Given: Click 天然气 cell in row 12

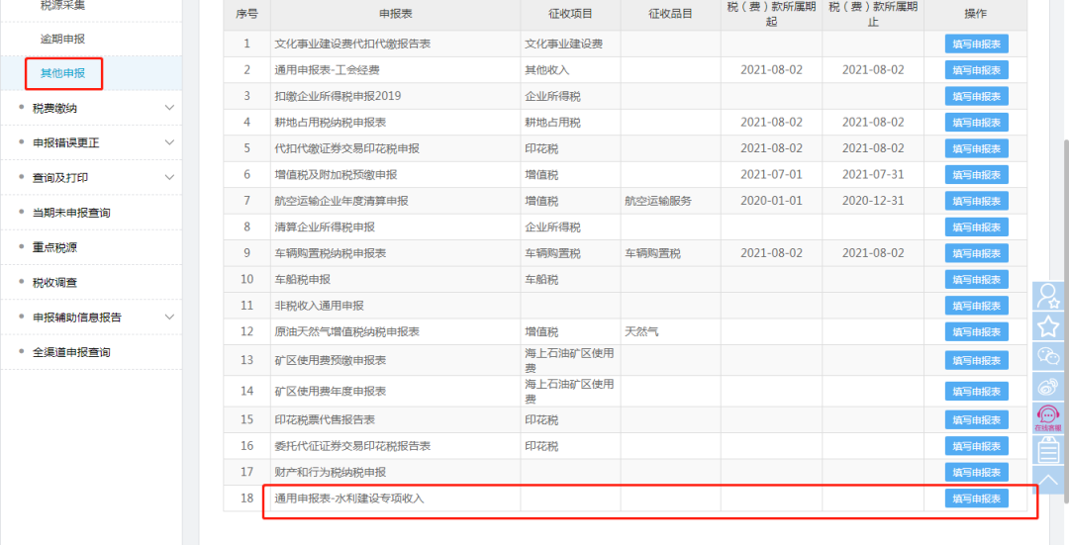Looking at the screenshot, I should (641, 331).
